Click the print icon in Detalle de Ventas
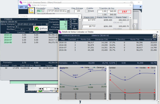Image resolution: width=160 pixels, height=104 pixels. click(x=154, y=35)
